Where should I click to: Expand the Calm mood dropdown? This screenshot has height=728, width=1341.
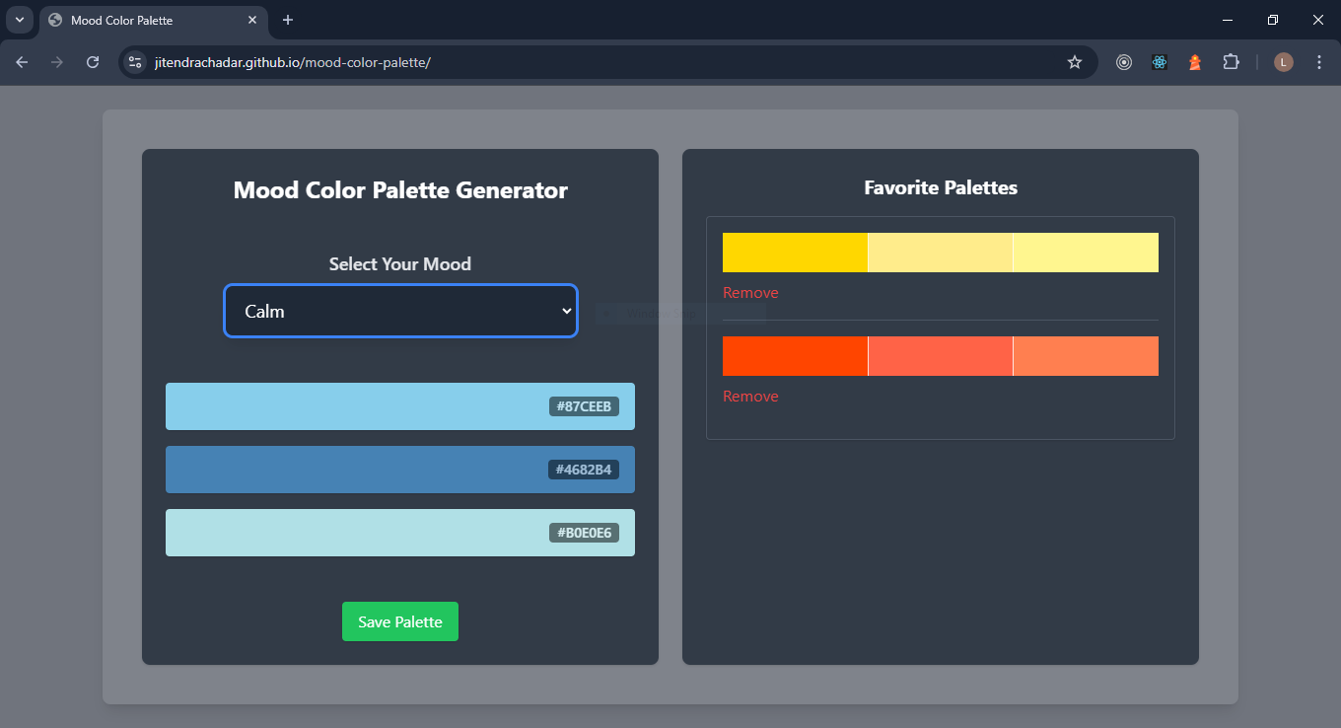tap(400, 311)
